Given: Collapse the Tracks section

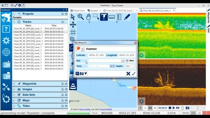Looking at the screenshot, I should 14,22.
